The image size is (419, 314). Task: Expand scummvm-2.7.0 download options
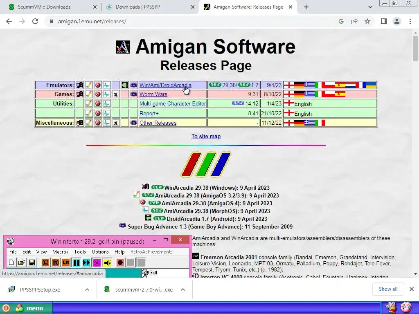(x=183, y=289)
